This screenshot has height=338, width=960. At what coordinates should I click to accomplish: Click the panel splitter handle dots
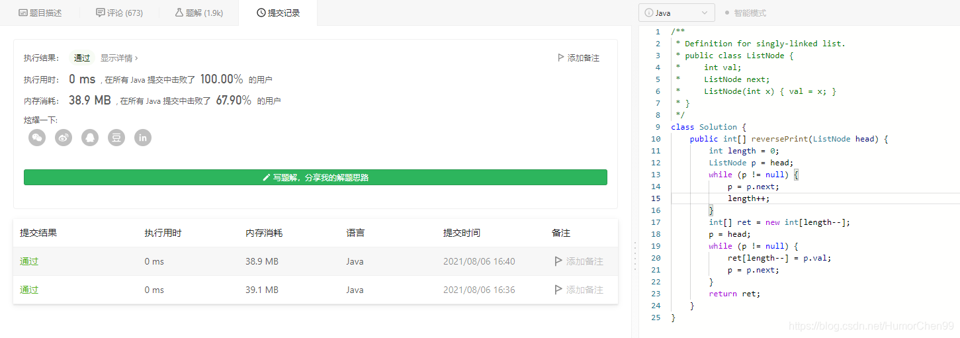(x=635, y=255)
